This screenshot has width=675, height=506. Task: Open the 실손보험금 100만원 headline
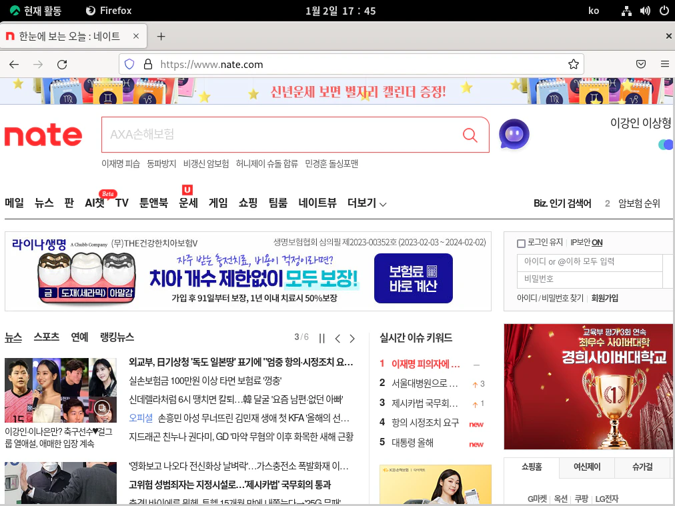[205, 381]
